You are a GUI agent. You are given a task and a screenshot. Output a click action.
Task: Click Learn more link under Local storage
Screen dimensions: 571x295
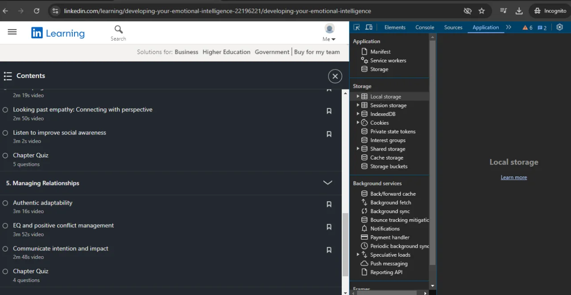513,177
